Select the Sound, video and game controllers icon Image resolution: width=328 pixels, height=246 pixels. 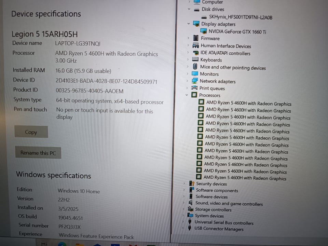(x=191, y=203)
